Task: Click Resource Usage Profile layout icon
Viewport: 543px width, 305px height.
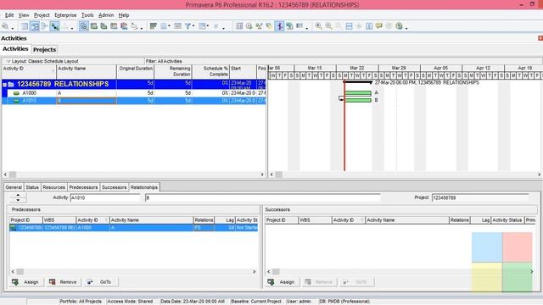Action: pyautogui.click(x=124, y=26)
